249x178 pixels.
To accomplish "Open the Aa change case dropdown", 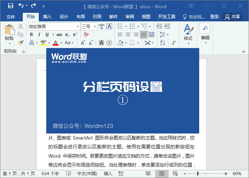I will (x=69, y=43).
